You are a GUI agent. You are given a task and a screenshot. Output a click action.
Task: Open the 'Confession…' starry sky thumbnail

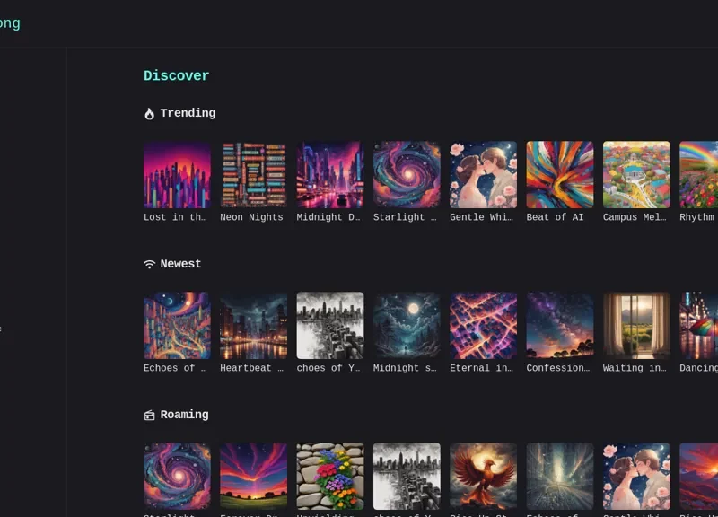[x=559, y=325]
